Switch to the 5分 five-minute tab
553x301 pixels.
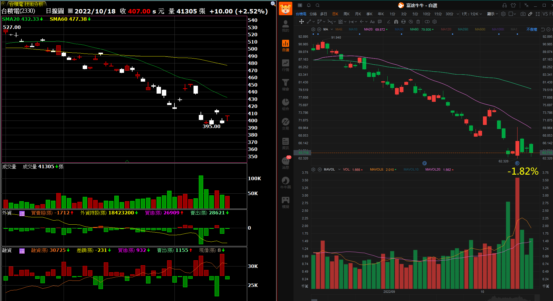pos(415,14)
